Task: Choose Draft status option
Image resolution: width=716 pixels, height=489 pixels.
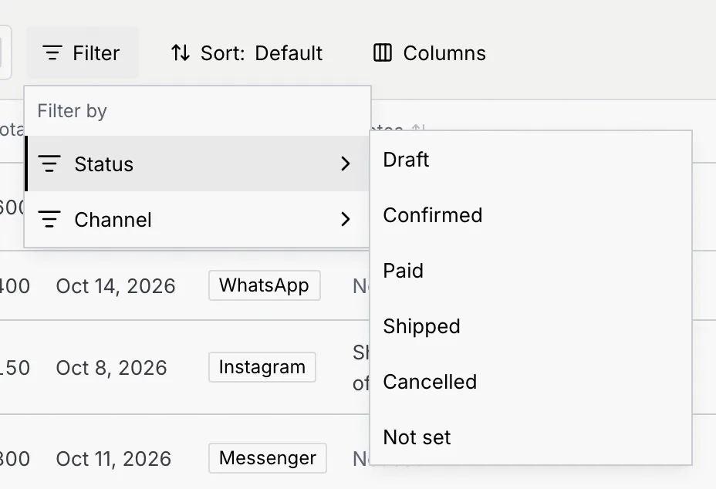Action: pyautogui.click(x=531, y=160)
